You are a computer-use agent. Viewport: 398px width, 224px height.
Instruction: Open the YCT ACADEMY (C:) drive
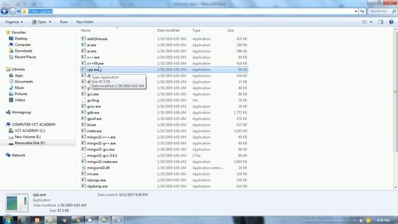[30, 131]
